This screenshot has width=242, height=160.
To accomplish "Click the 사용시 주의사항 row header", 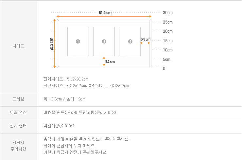I will (x=18, y=146).
